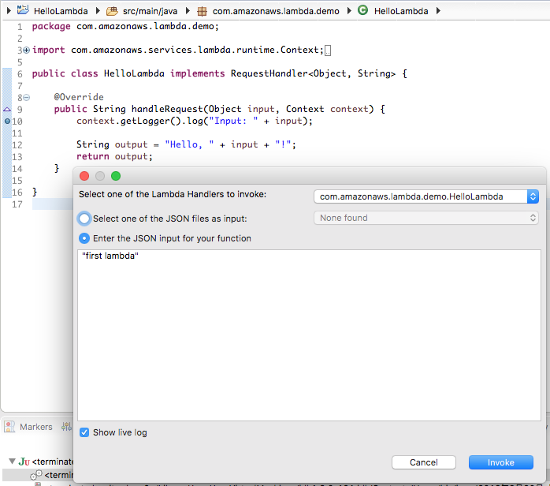Click the class declaration line 6 code

coord(220,73)
